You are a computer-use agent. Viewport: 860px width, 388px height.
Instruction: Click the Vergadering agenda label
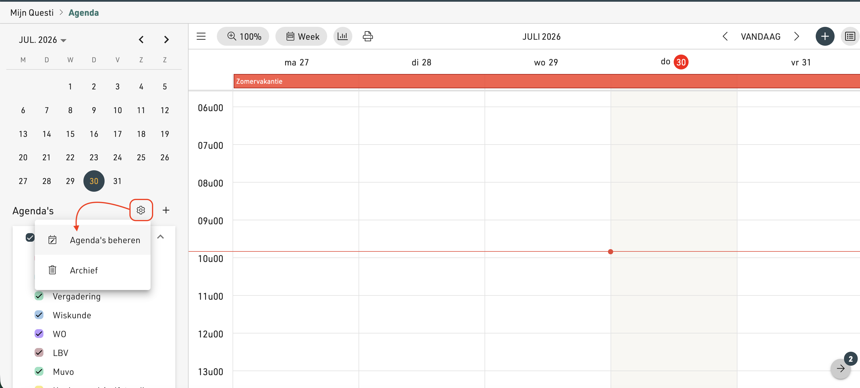pos(77,296)
